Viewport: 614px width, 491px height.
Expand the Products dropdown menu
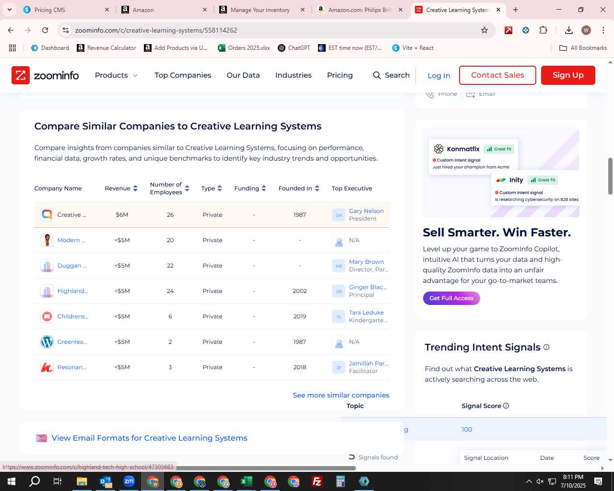[x=116, y=75]
